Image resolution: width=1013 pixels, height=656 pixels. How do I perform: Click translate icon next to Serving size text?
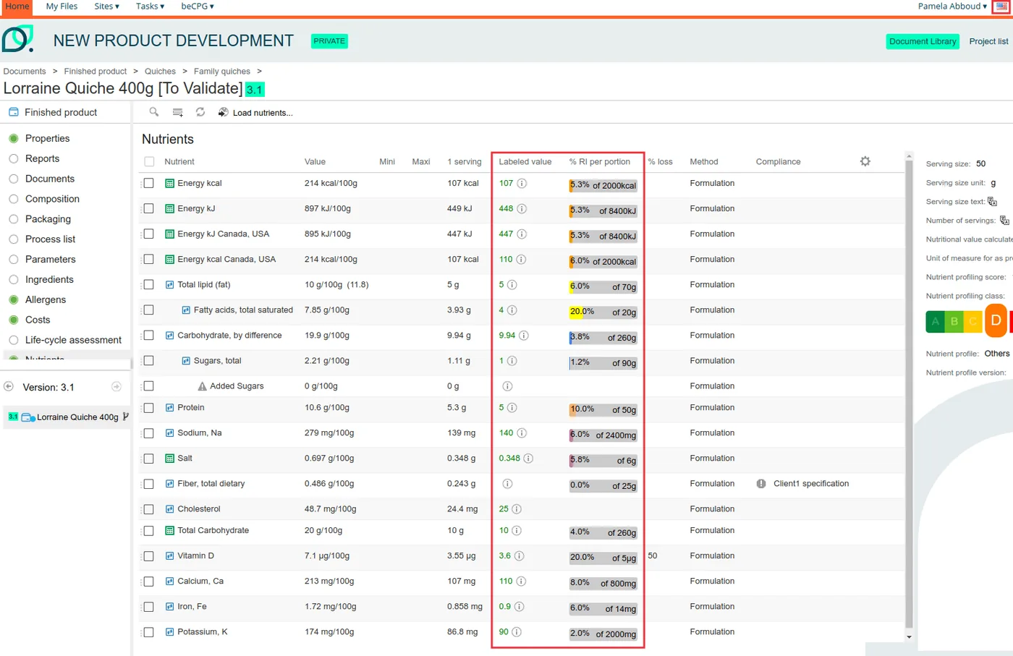(993, 202)
